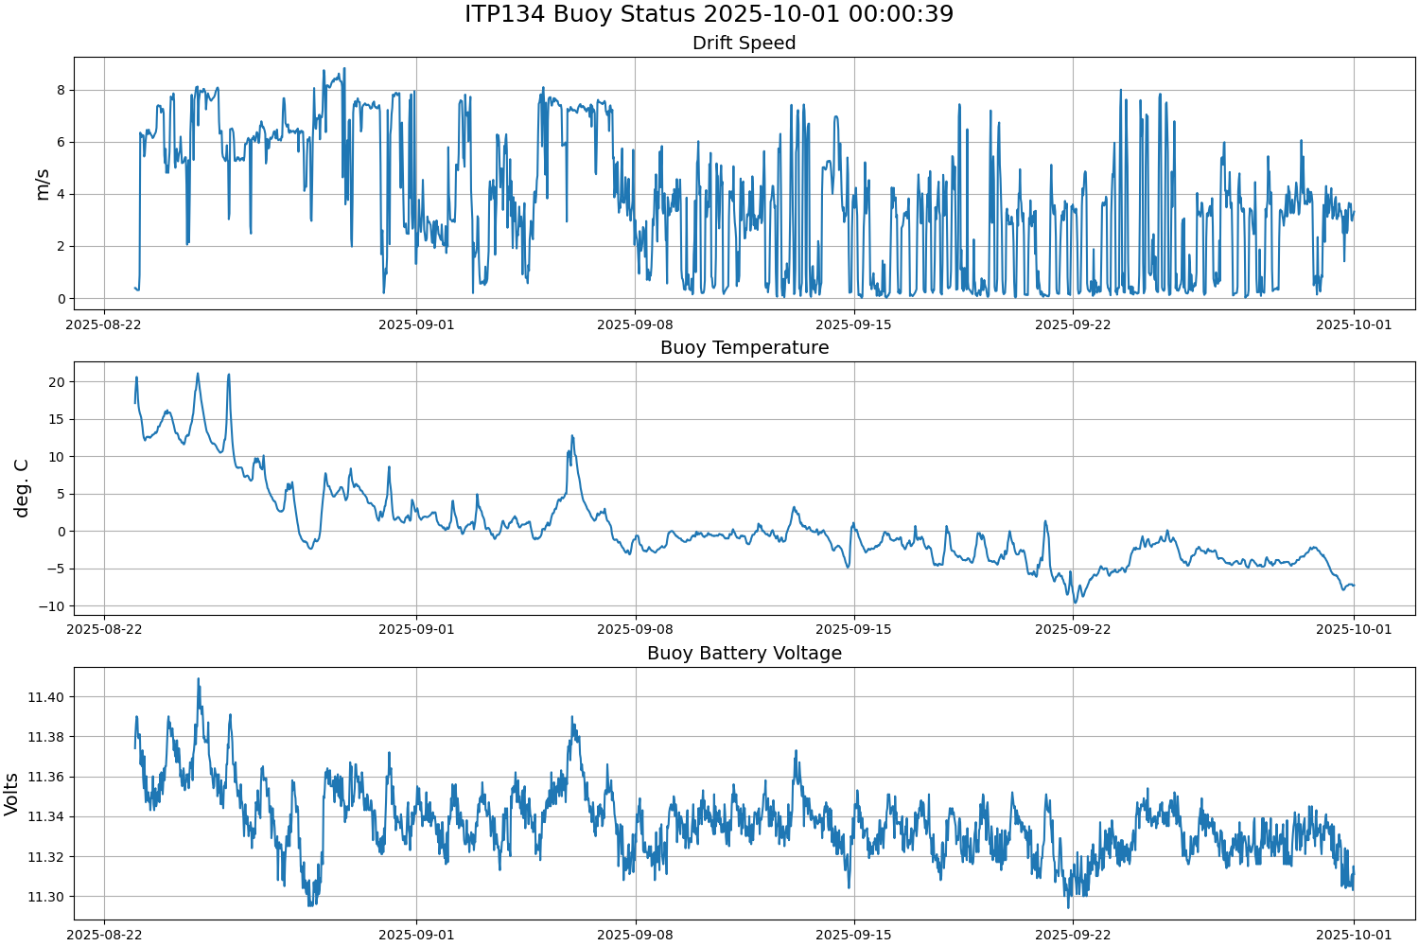
Task: Click the -10 tick on temperature axis
Action: pos(54,606)
